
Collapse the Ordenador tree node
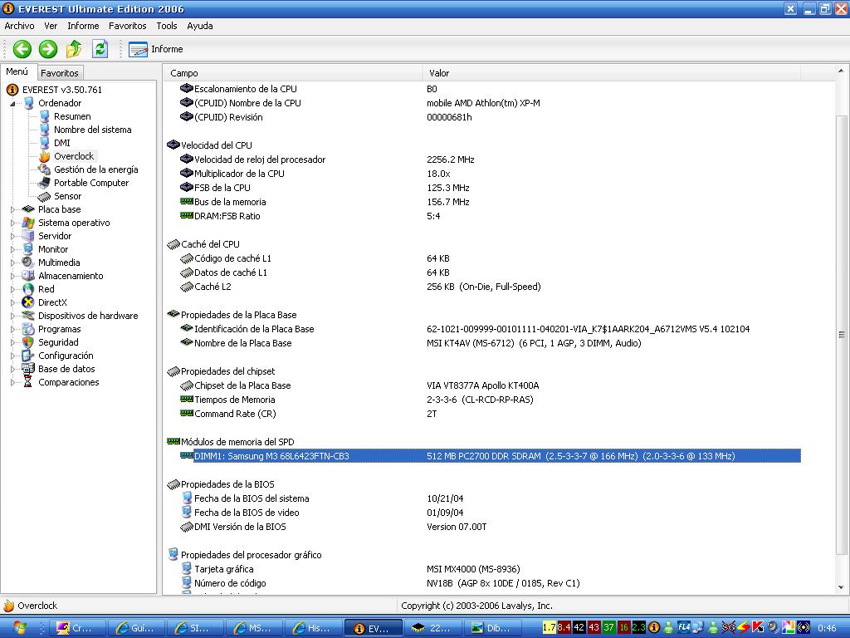tap(13, 103)
